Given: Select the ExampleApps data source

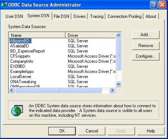Looking at the screenshot, I should pyautogui.click(x=22, y=72).
